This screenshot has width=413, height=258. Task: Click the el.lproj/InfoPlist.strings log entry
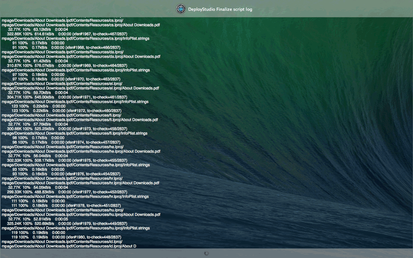75,102
